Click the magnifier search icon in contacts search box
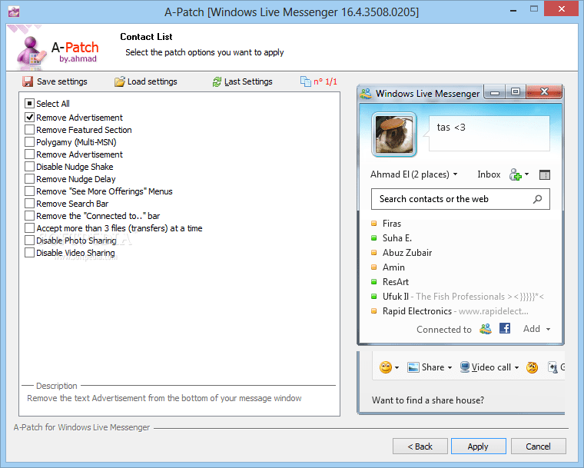 (537, 199)
